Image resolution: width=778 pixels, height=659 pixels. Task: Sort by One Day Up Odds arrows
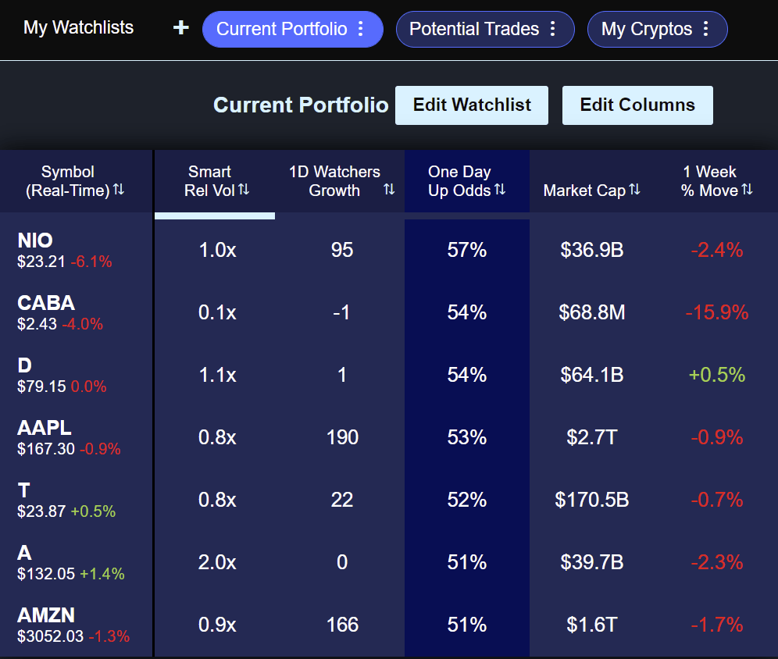tap(500, 190)
